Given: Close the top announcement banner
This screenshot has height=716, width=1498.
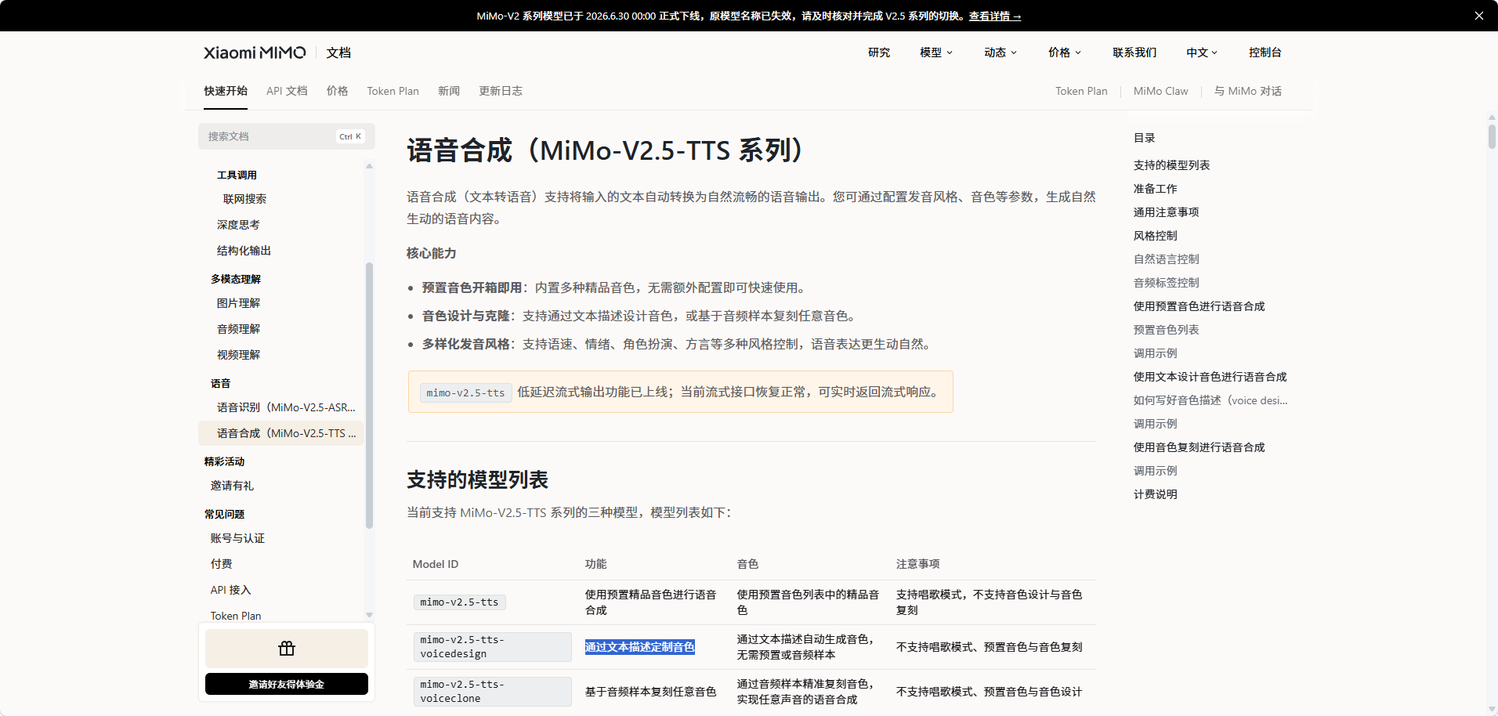Looking at the screenshot, I should point(1479,16).
